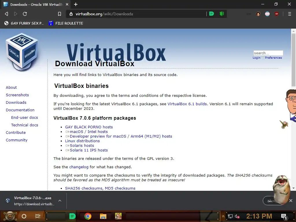Click the Oracle VirtualBox cube logo
The image size is (296, 222).
pos(22,52)
